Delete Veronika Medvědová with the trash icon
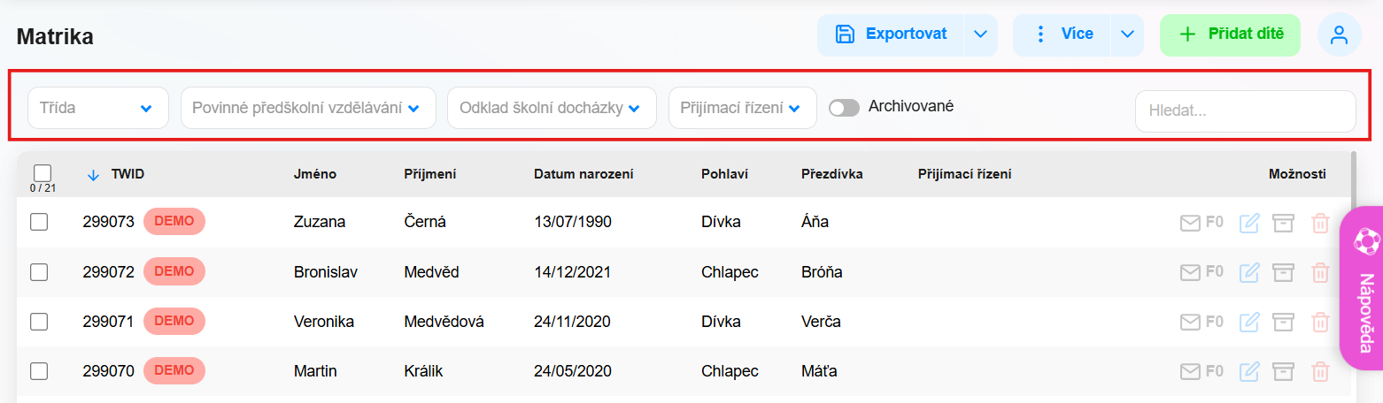Viewport: 1383px width, 403px height. click(x=1320, y=323)
